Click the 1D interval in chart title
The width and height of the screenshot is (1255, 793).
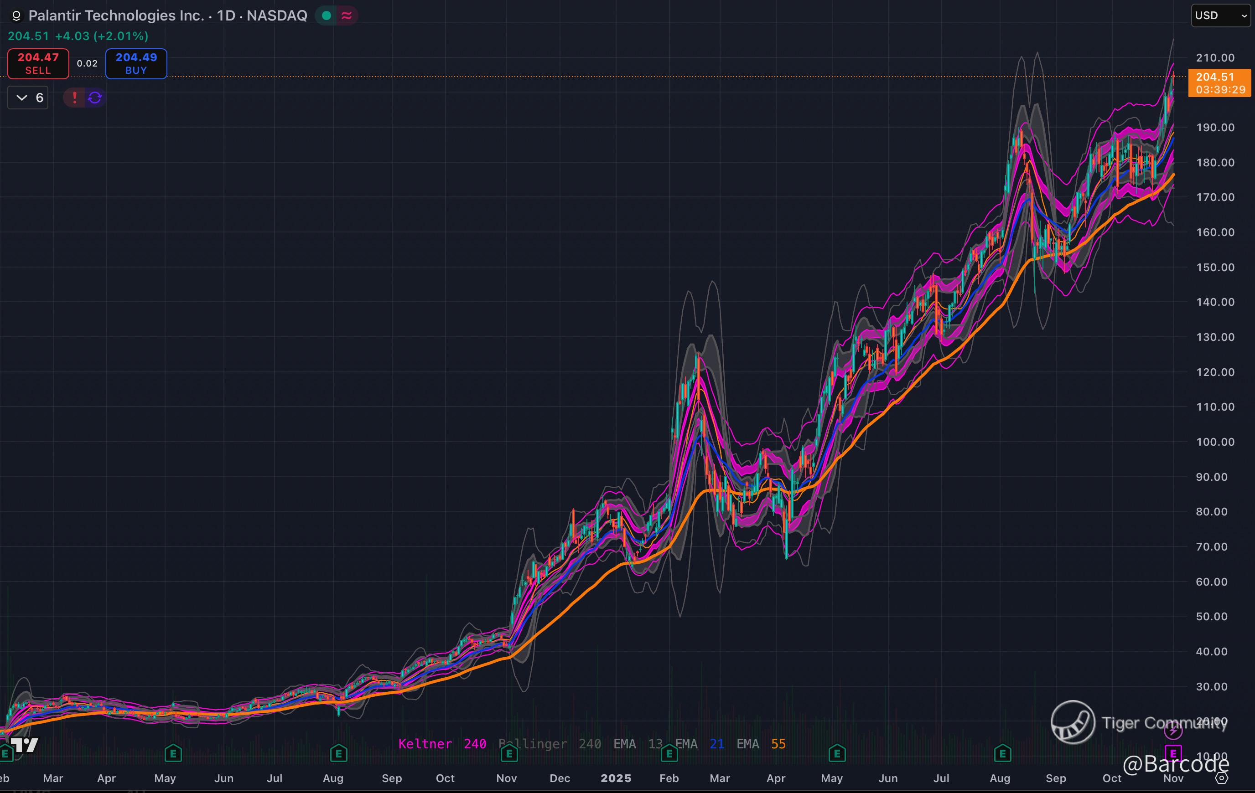click(x=226, y=15)
